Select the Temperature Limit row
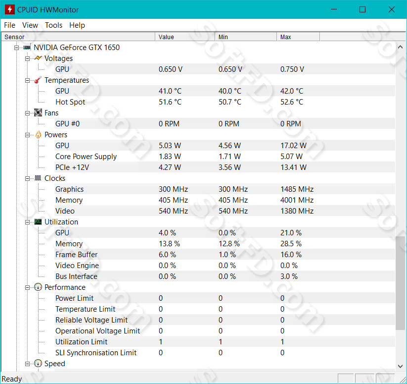Viewport: 407px width, 384px height. 225,309
